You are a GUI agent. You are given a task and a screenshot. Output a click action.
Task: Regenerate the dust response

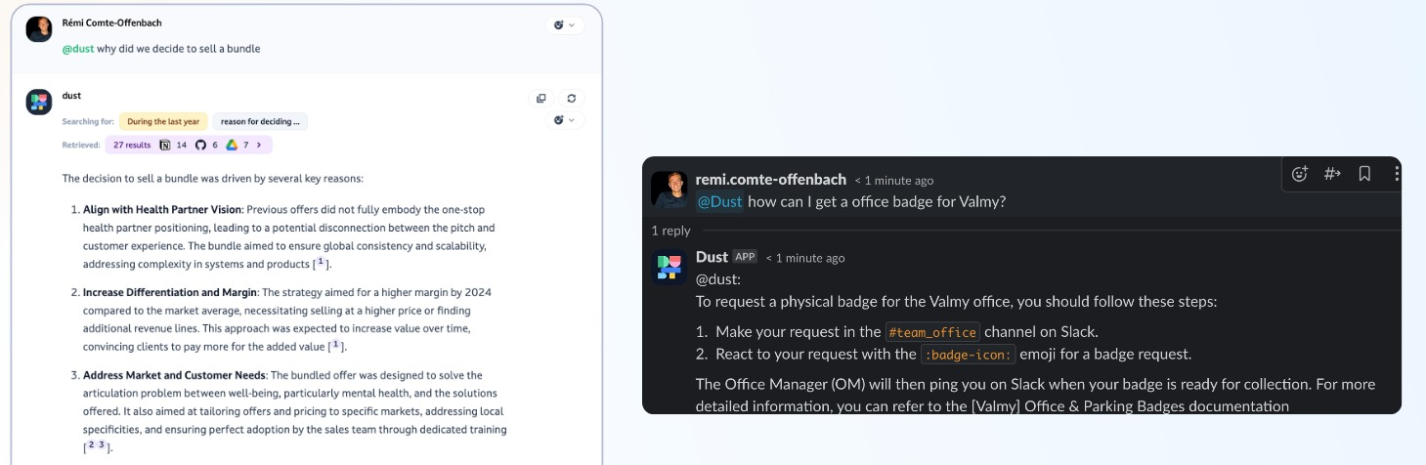(x=572, y=98)
